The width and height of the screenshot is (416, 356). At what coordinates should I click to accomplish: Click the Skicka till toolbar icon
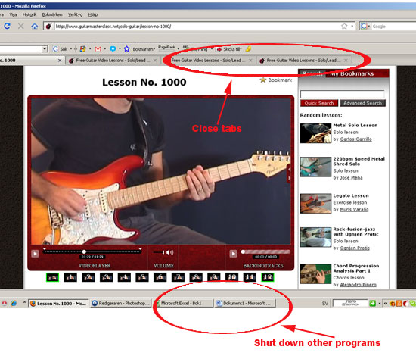(219, 49)
